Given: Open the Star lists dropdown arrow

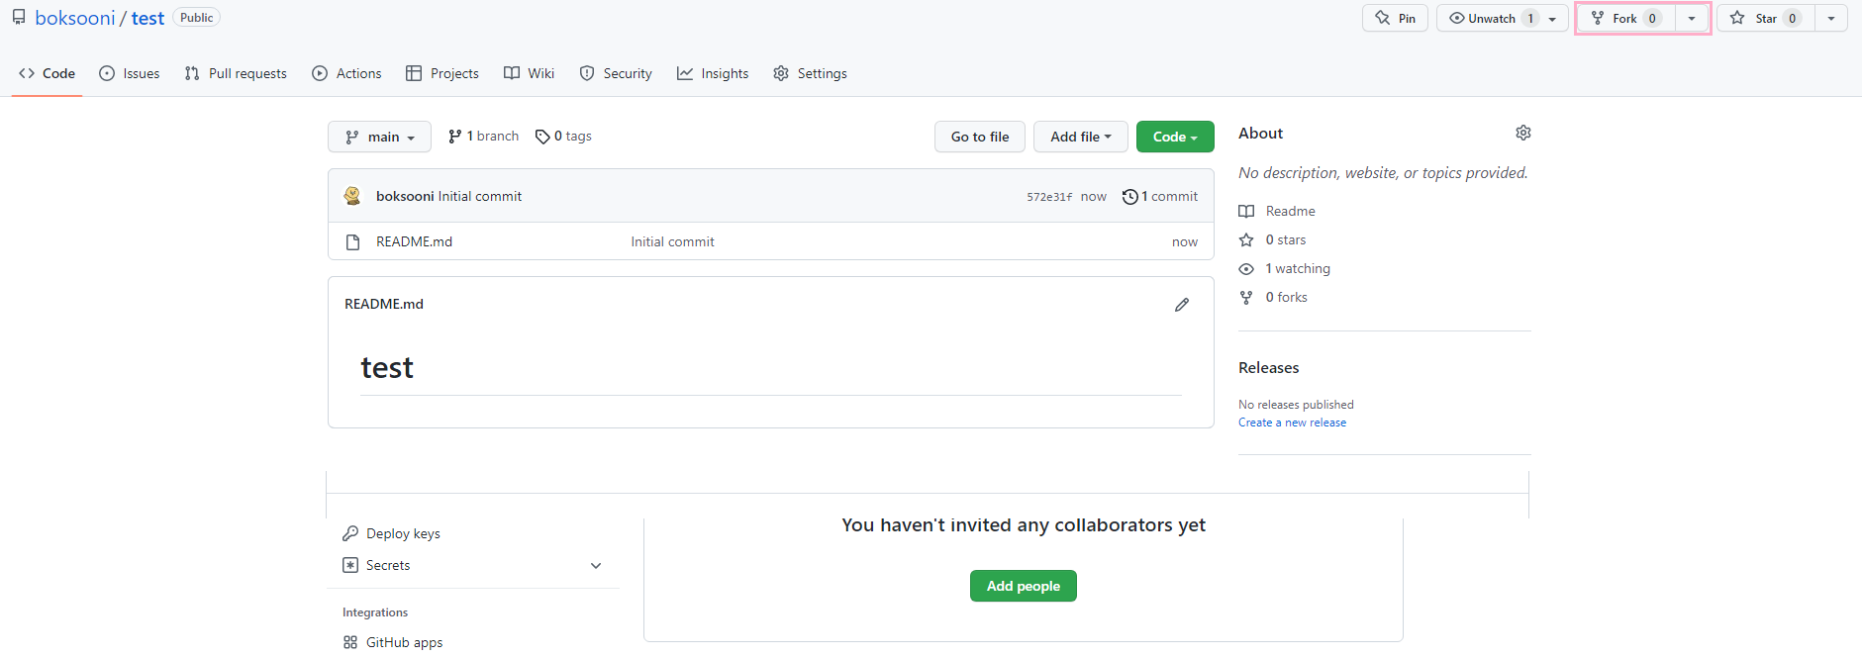Looking at the screenshot, I should pos(1831,18).
